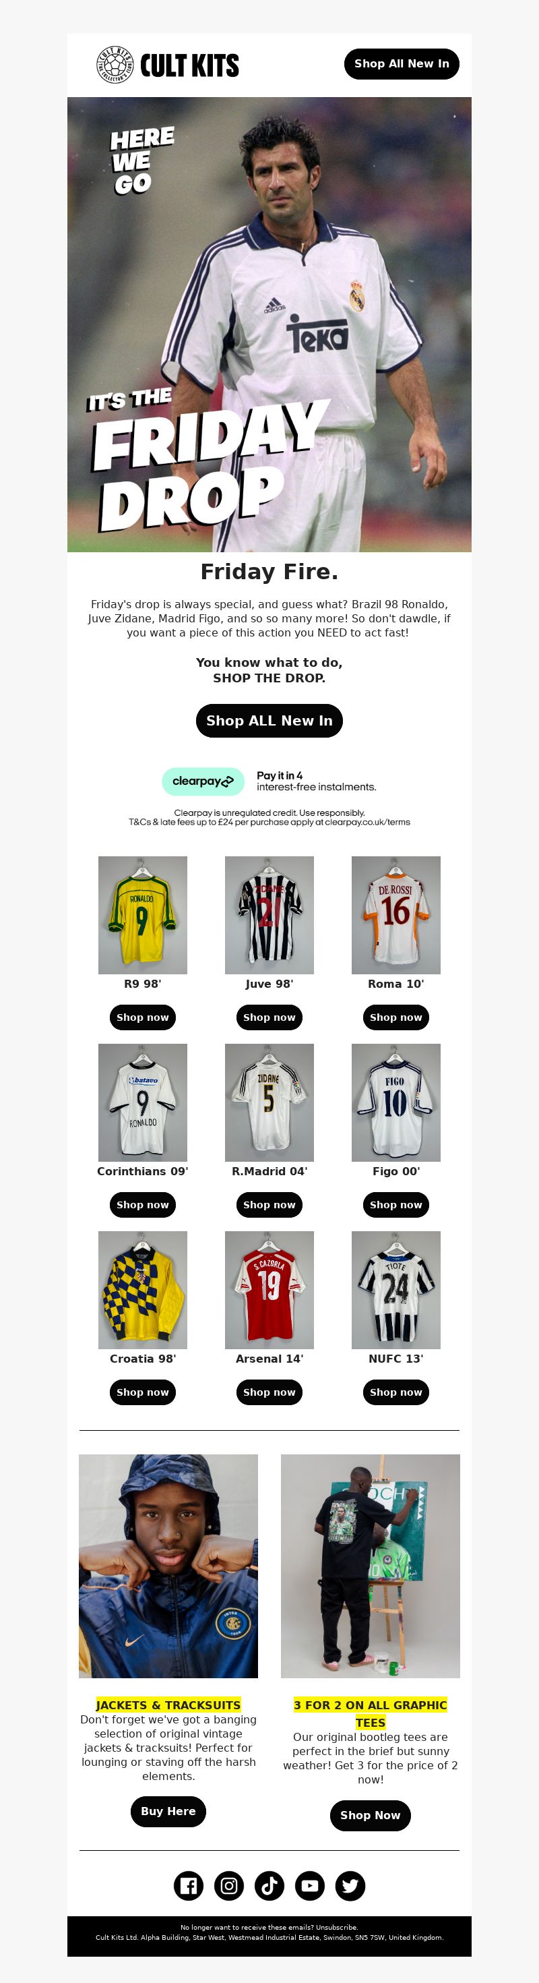Open the JACKETS & TRACKSUITS highlighted heading

pyautogui.click(x=168, y=1705)
